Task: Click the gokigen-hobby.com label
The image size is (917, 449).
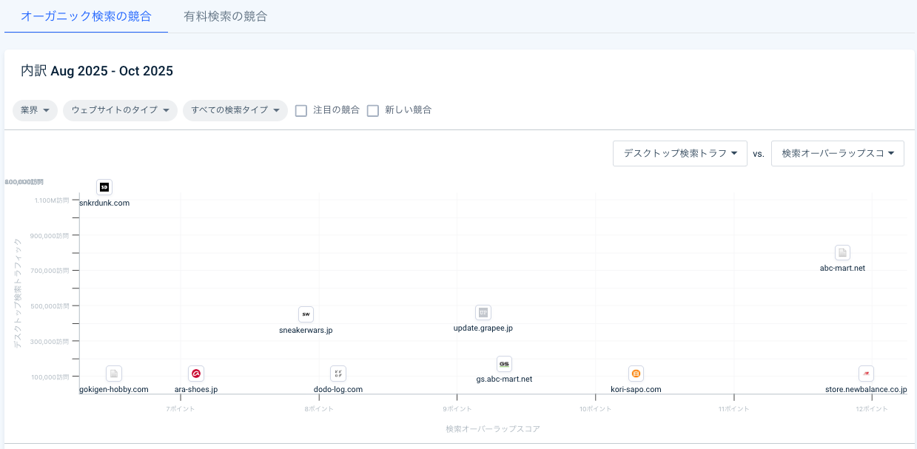Action: 114,389
